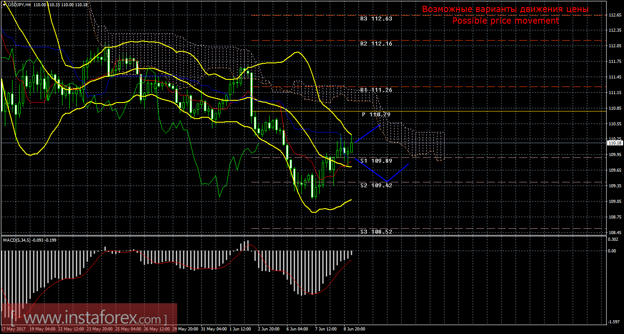Click the 109.65 price axis value

pos(615,170)
